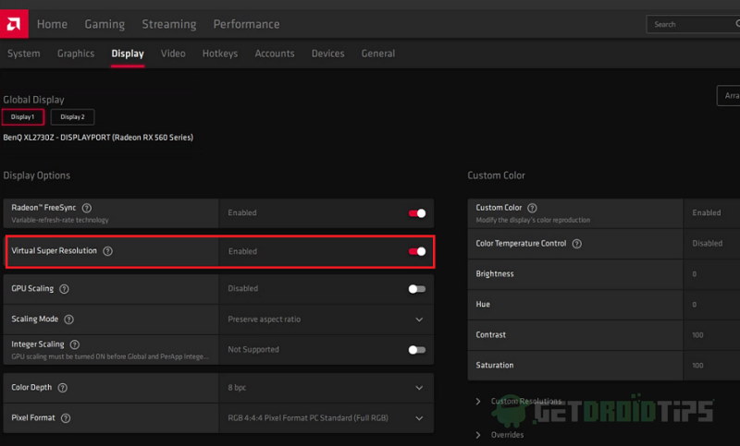Switch to the Accounts sub-tab
Viewport: 740px width, 446px height.
pos(275,54)
